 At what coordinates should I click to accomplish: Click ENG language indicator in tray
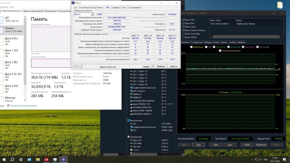266,160
